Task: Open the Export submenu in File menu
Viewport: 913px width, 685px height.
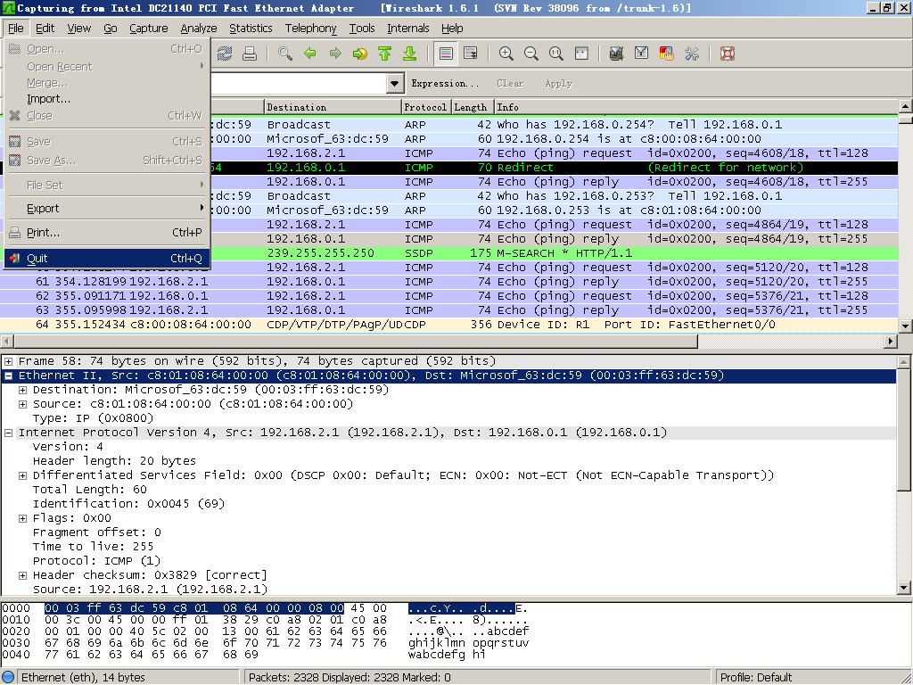Action: (107, 208)
